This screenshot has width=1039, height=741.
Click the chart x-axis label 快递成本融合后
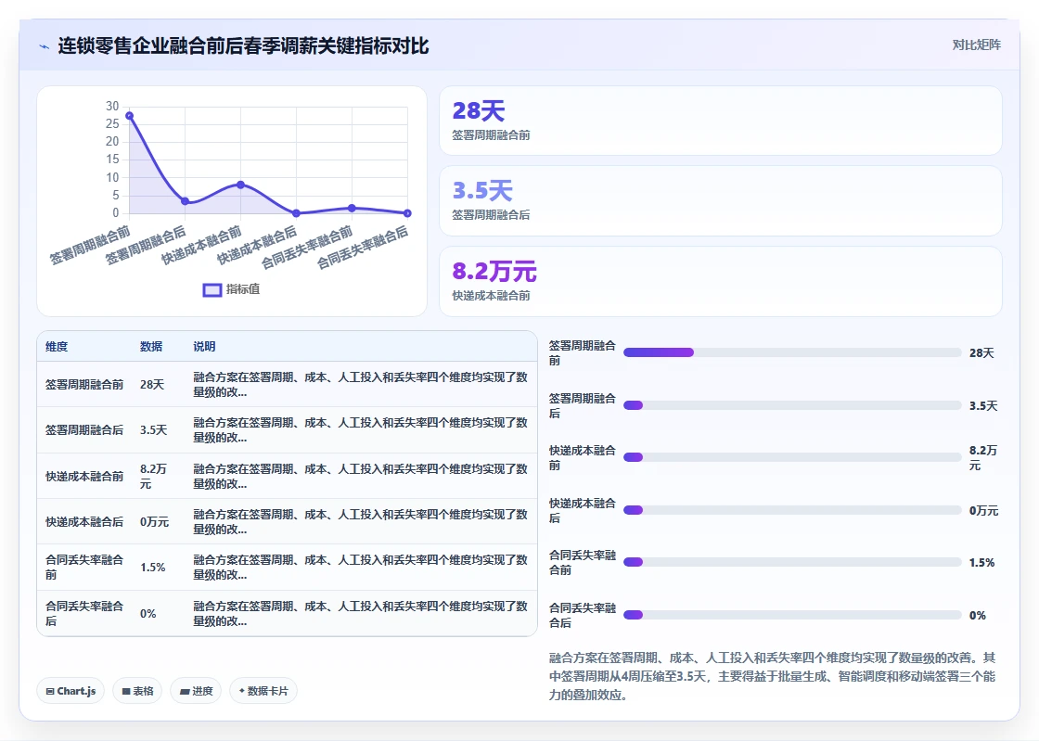coord(257,246)
